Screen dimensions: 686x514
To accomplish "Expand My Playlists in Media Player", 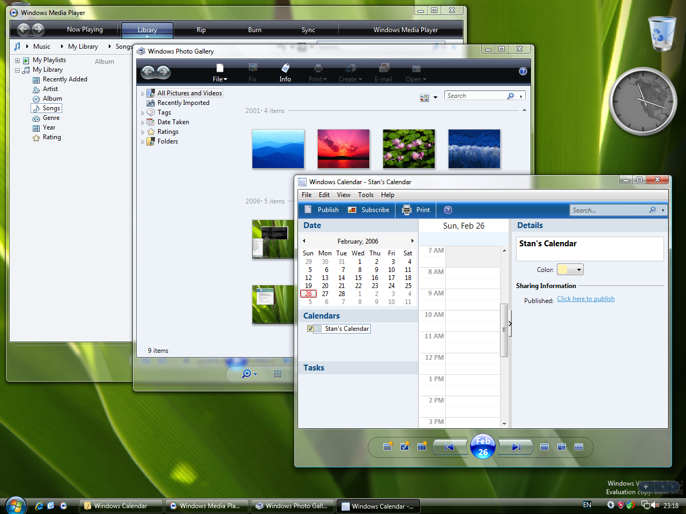I will (17, 61).
